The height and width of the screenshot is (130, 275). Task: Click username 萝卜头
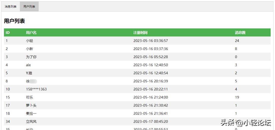31,105
